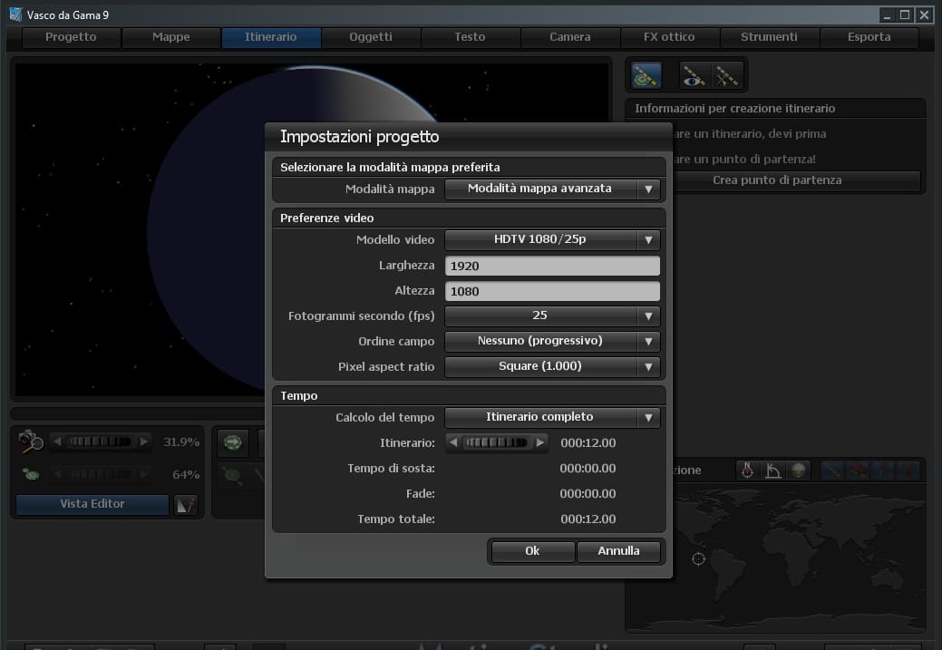The image size is (942, 650).
Task: Click the angle tilt icon above world map
Action: pos(772,470)
